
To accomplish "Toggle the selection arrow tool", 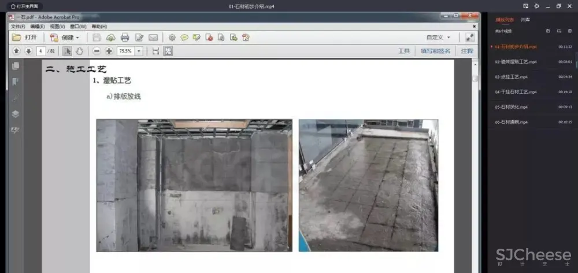I will (68, 51).
